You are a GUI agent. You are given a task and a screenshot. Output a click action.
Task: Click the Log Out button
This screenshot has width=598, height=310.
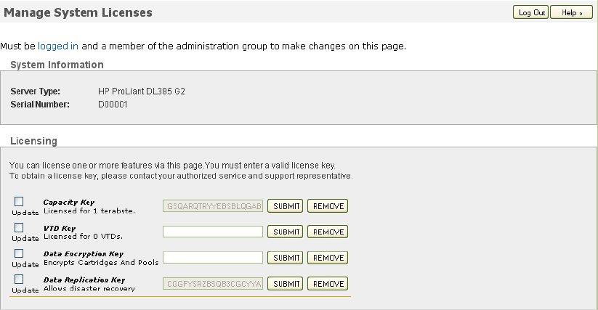(x=530, y=12)
